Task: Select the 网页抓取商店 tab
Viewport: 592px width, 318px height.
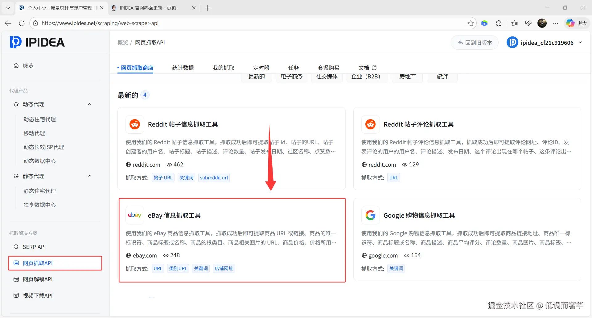Action: click(137, 68)
